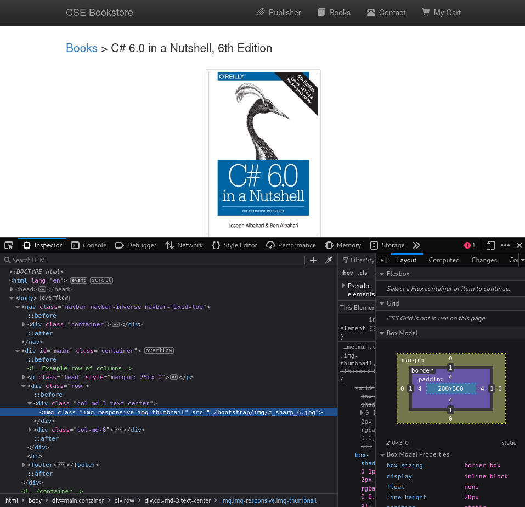Toggle the :hov pseudo-class panel
The height and width of the screenshot is (507, 525).
(x=347, y=273)
